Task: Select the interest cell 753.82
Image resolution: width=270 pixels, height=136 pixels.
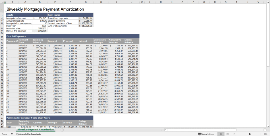Action: [86, 48]
